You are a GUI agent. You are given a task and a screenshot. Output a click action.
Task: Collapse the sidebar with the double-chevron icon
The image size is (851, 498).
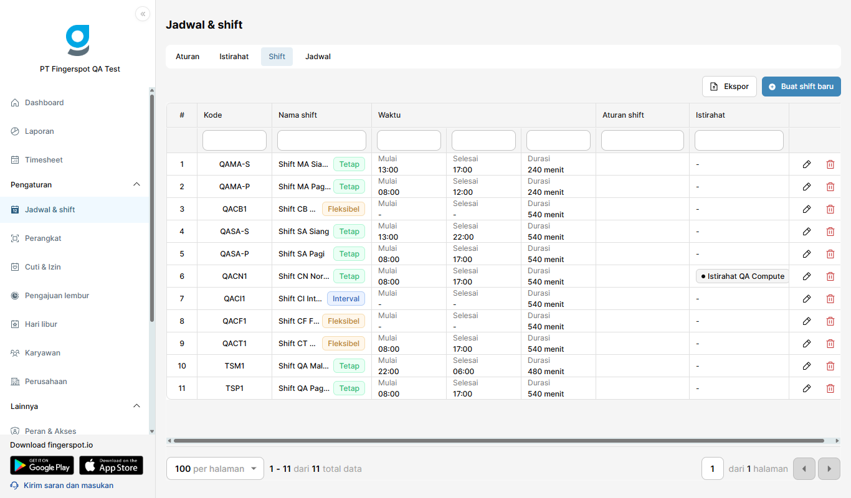(143, 14)
